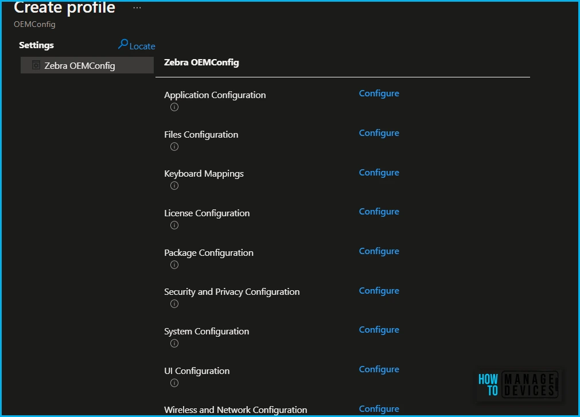Select Zebra OEMConfig in Settings tree
The image size is (580, 417).
coord(87,65)
